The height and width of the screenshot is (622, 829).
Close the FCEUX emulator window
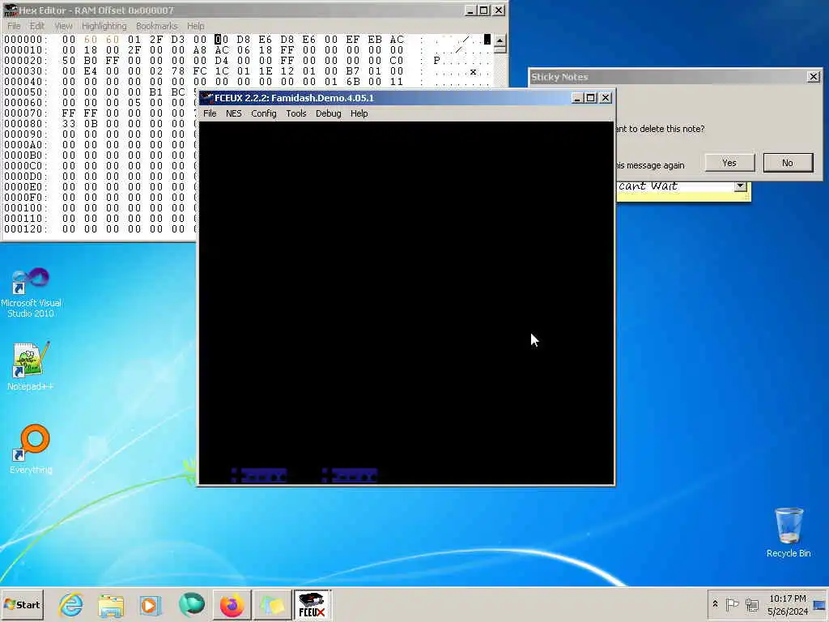click(606, 97)
